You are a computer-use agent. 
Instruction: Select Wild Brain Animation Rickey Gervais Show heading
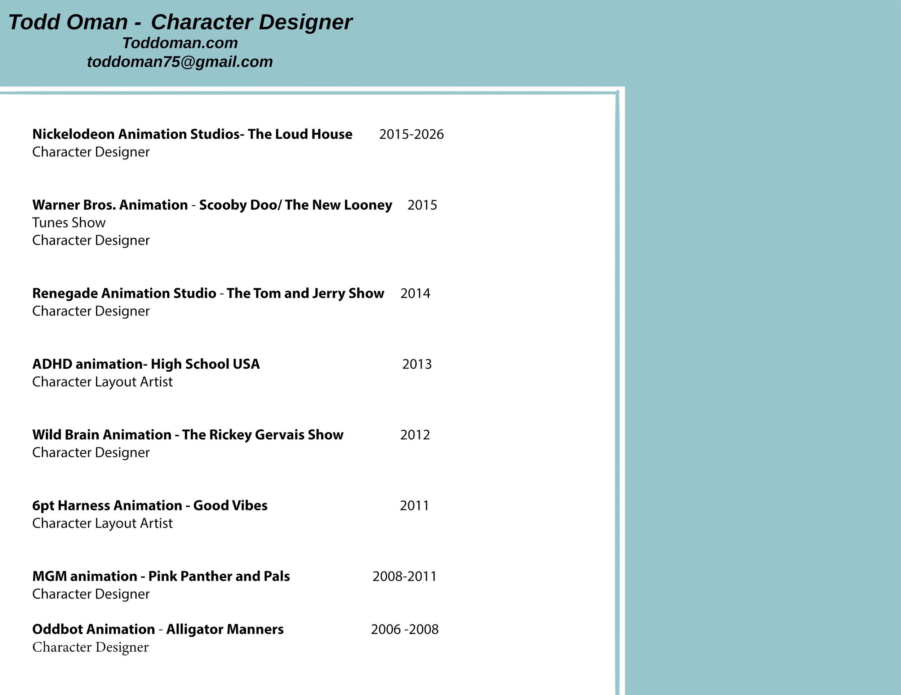point(188,435)
